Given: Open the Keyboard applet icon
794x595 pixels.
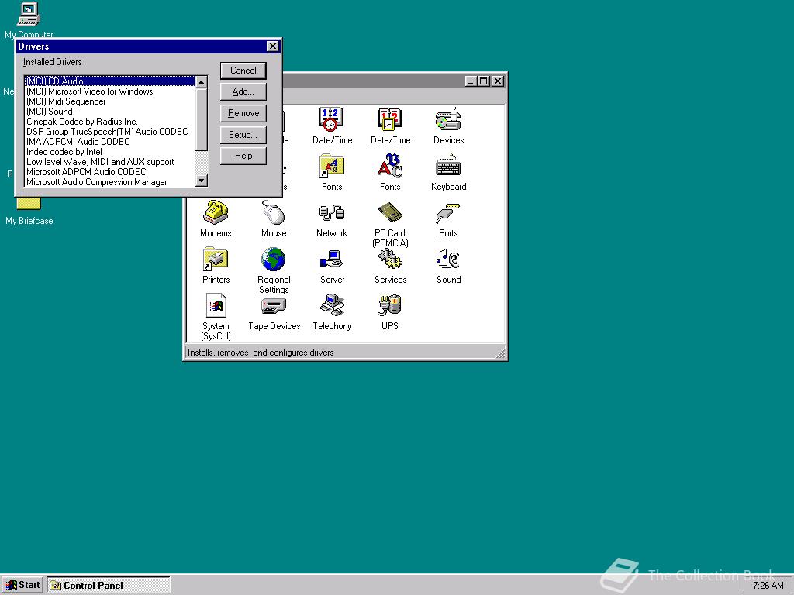Looking at the screenshot, I should coord(448,166).
